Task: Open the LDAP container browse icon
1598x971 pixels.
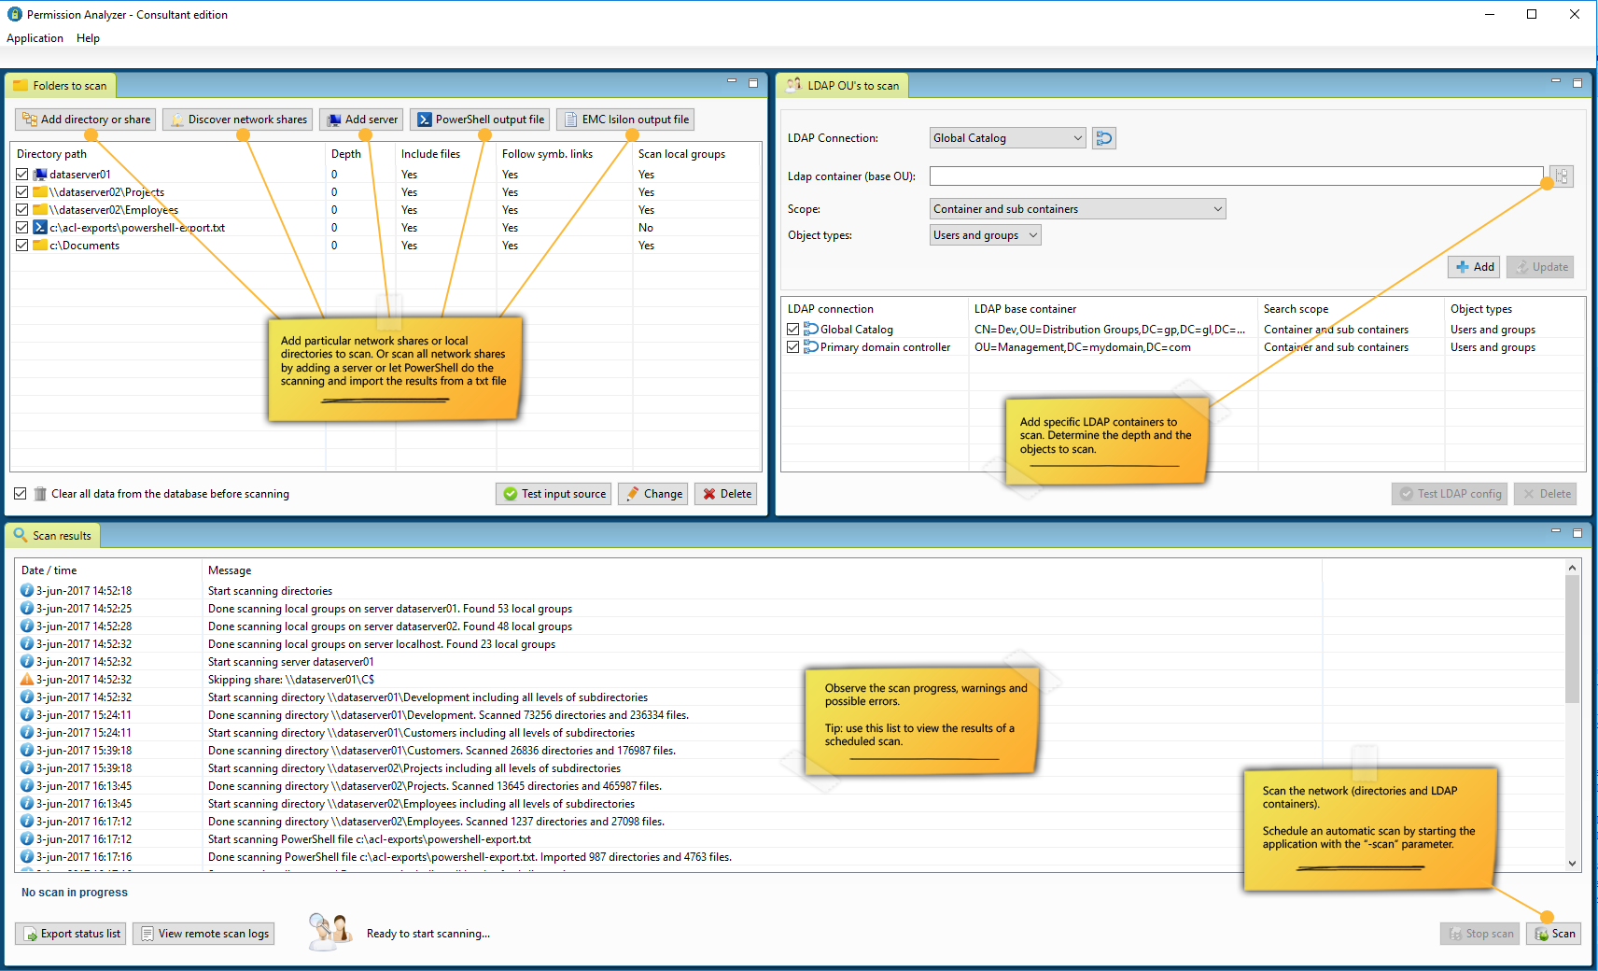Action: click(1562, 176)
